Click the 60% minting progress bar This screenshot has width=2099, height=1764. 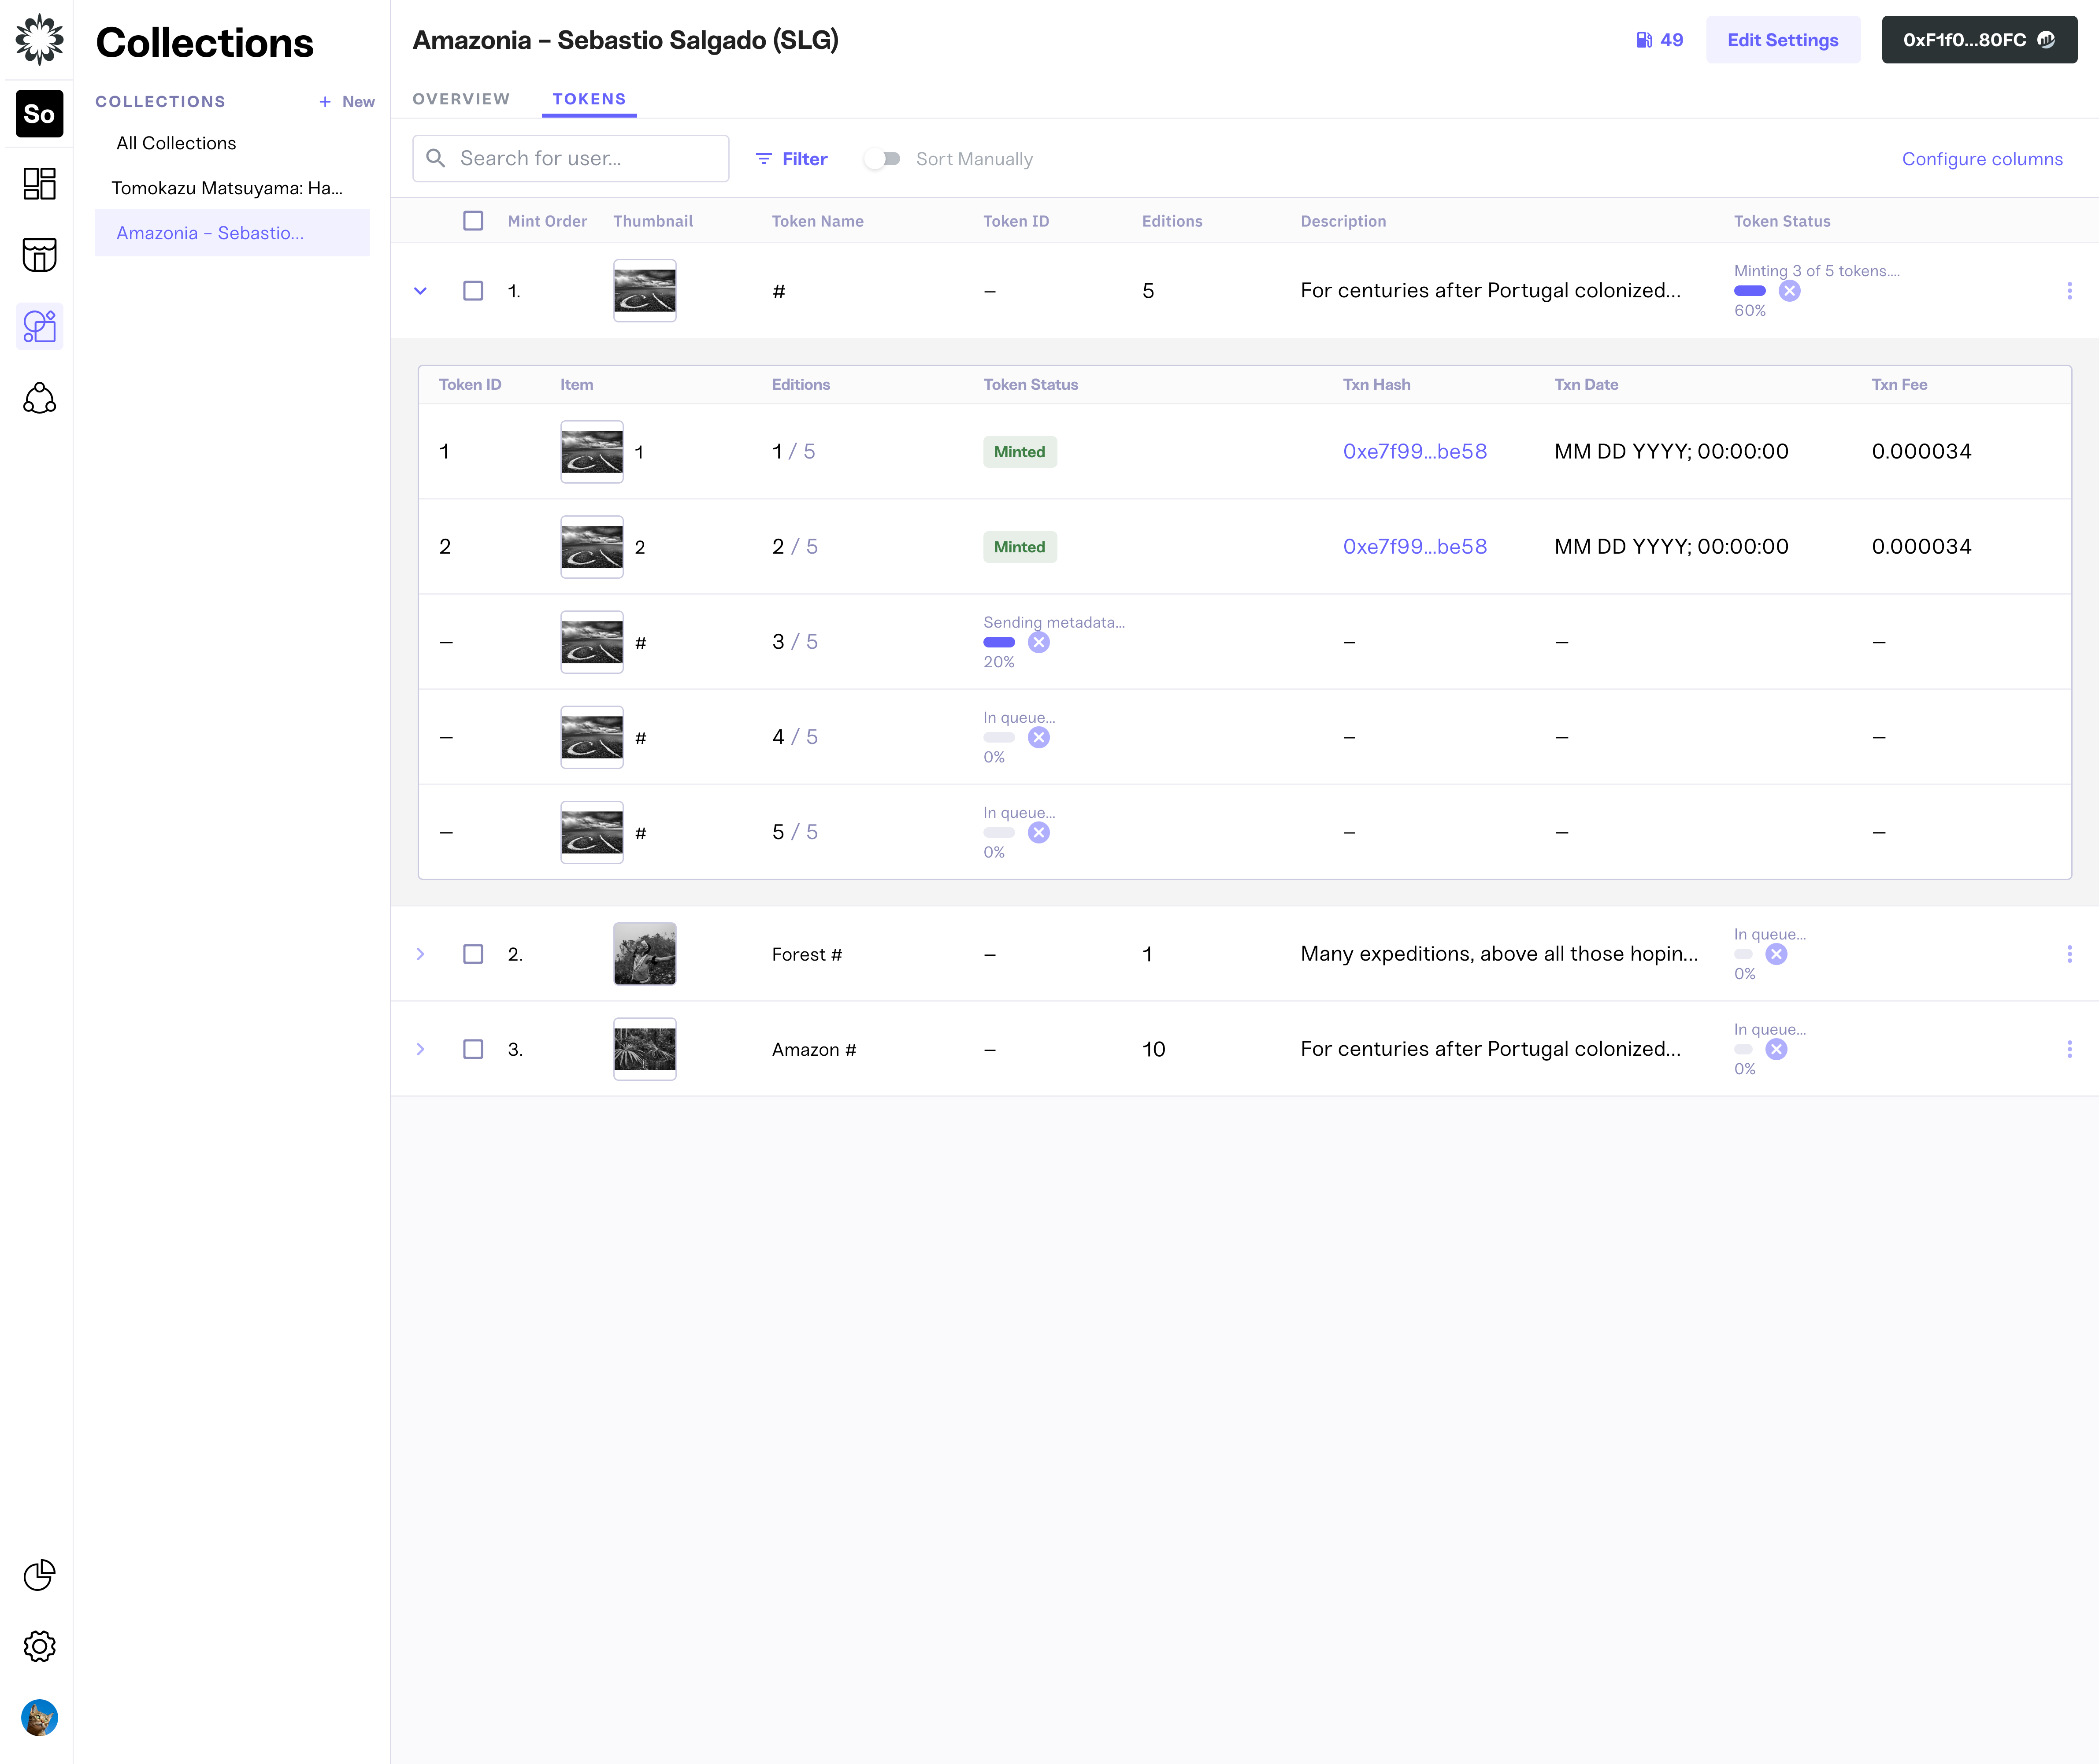(x=1750, y=291)
